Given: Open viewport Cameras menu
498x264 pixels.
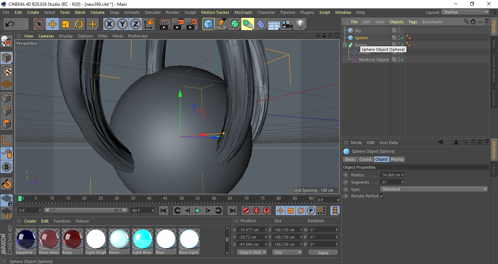Looking at the screenshot, I should click(46, 36).
